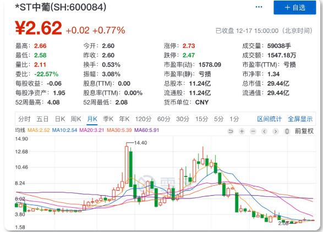Click the tall green candlestick after the 14.40 peak
This screenshot has width=323, height=232.
pyautogui.click(x=130, y=169)
